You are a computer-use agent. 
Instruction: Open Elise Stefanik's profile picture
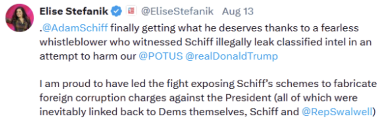20,18
